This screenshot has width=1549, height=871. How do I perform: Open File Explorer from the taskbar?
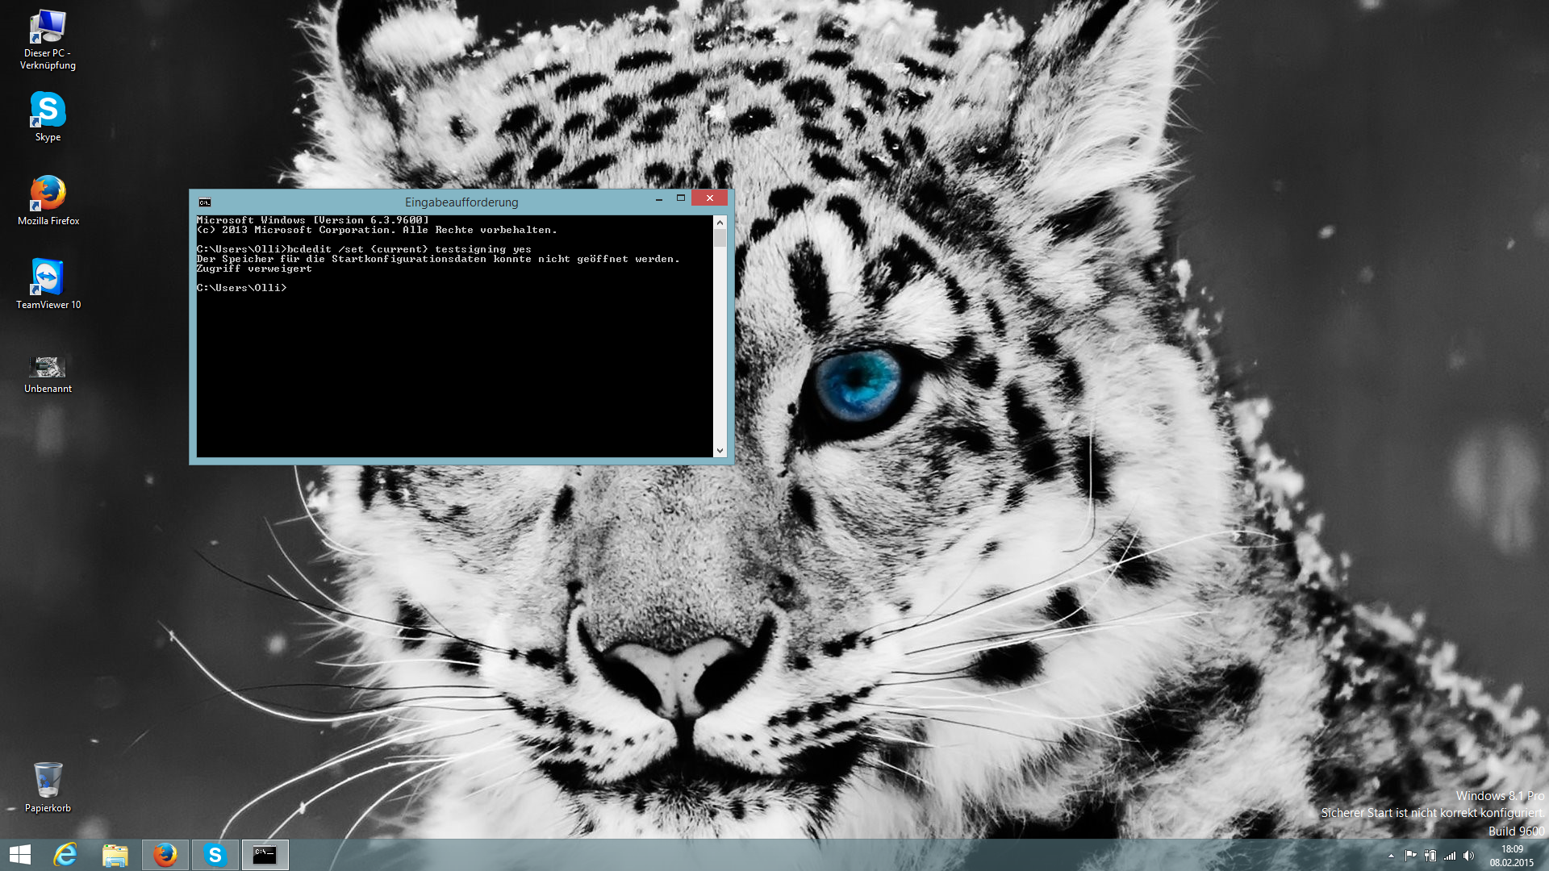(115, 855)
